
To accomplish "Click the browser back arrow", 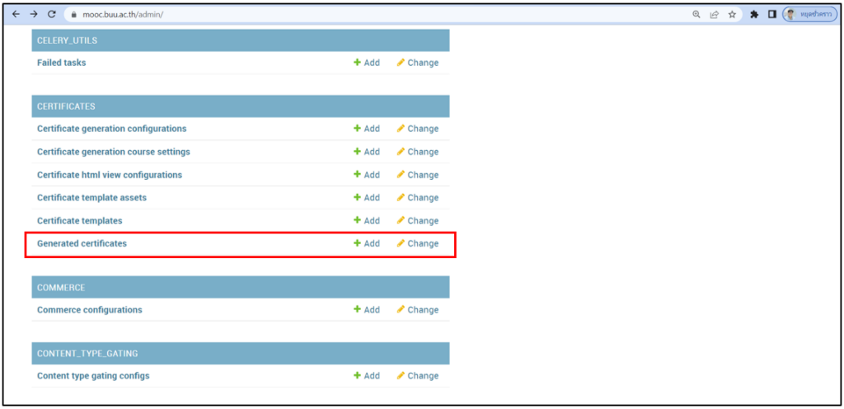I will (x=16, y=14).
